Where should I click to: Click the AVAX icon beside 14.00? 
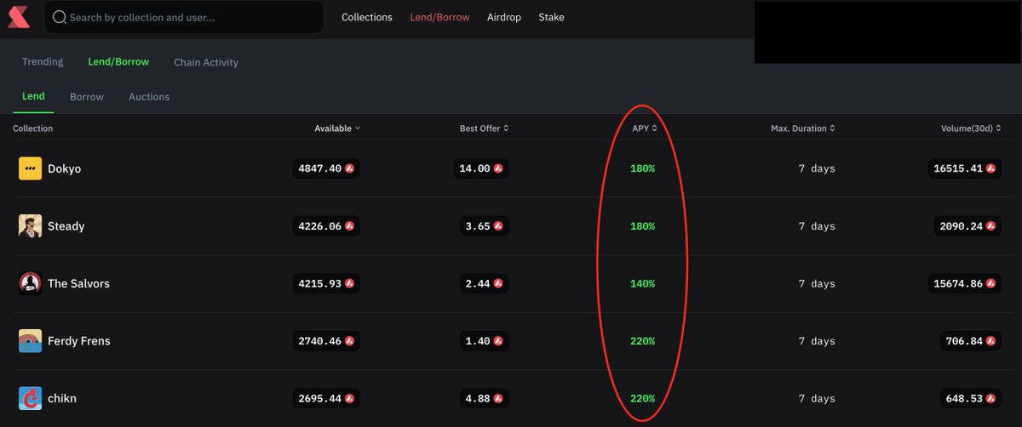[x=498, y=168]
